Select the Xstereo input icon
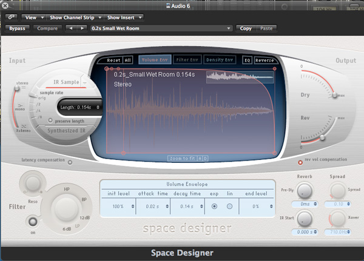The image size is (364, 261). click(24, 127)
